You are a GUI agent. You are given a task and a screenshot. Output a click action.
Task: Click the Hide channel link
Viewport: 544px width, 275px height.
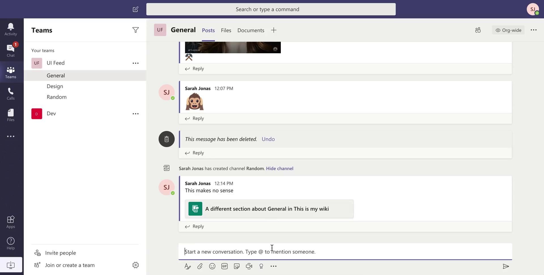tap(279, 168)
